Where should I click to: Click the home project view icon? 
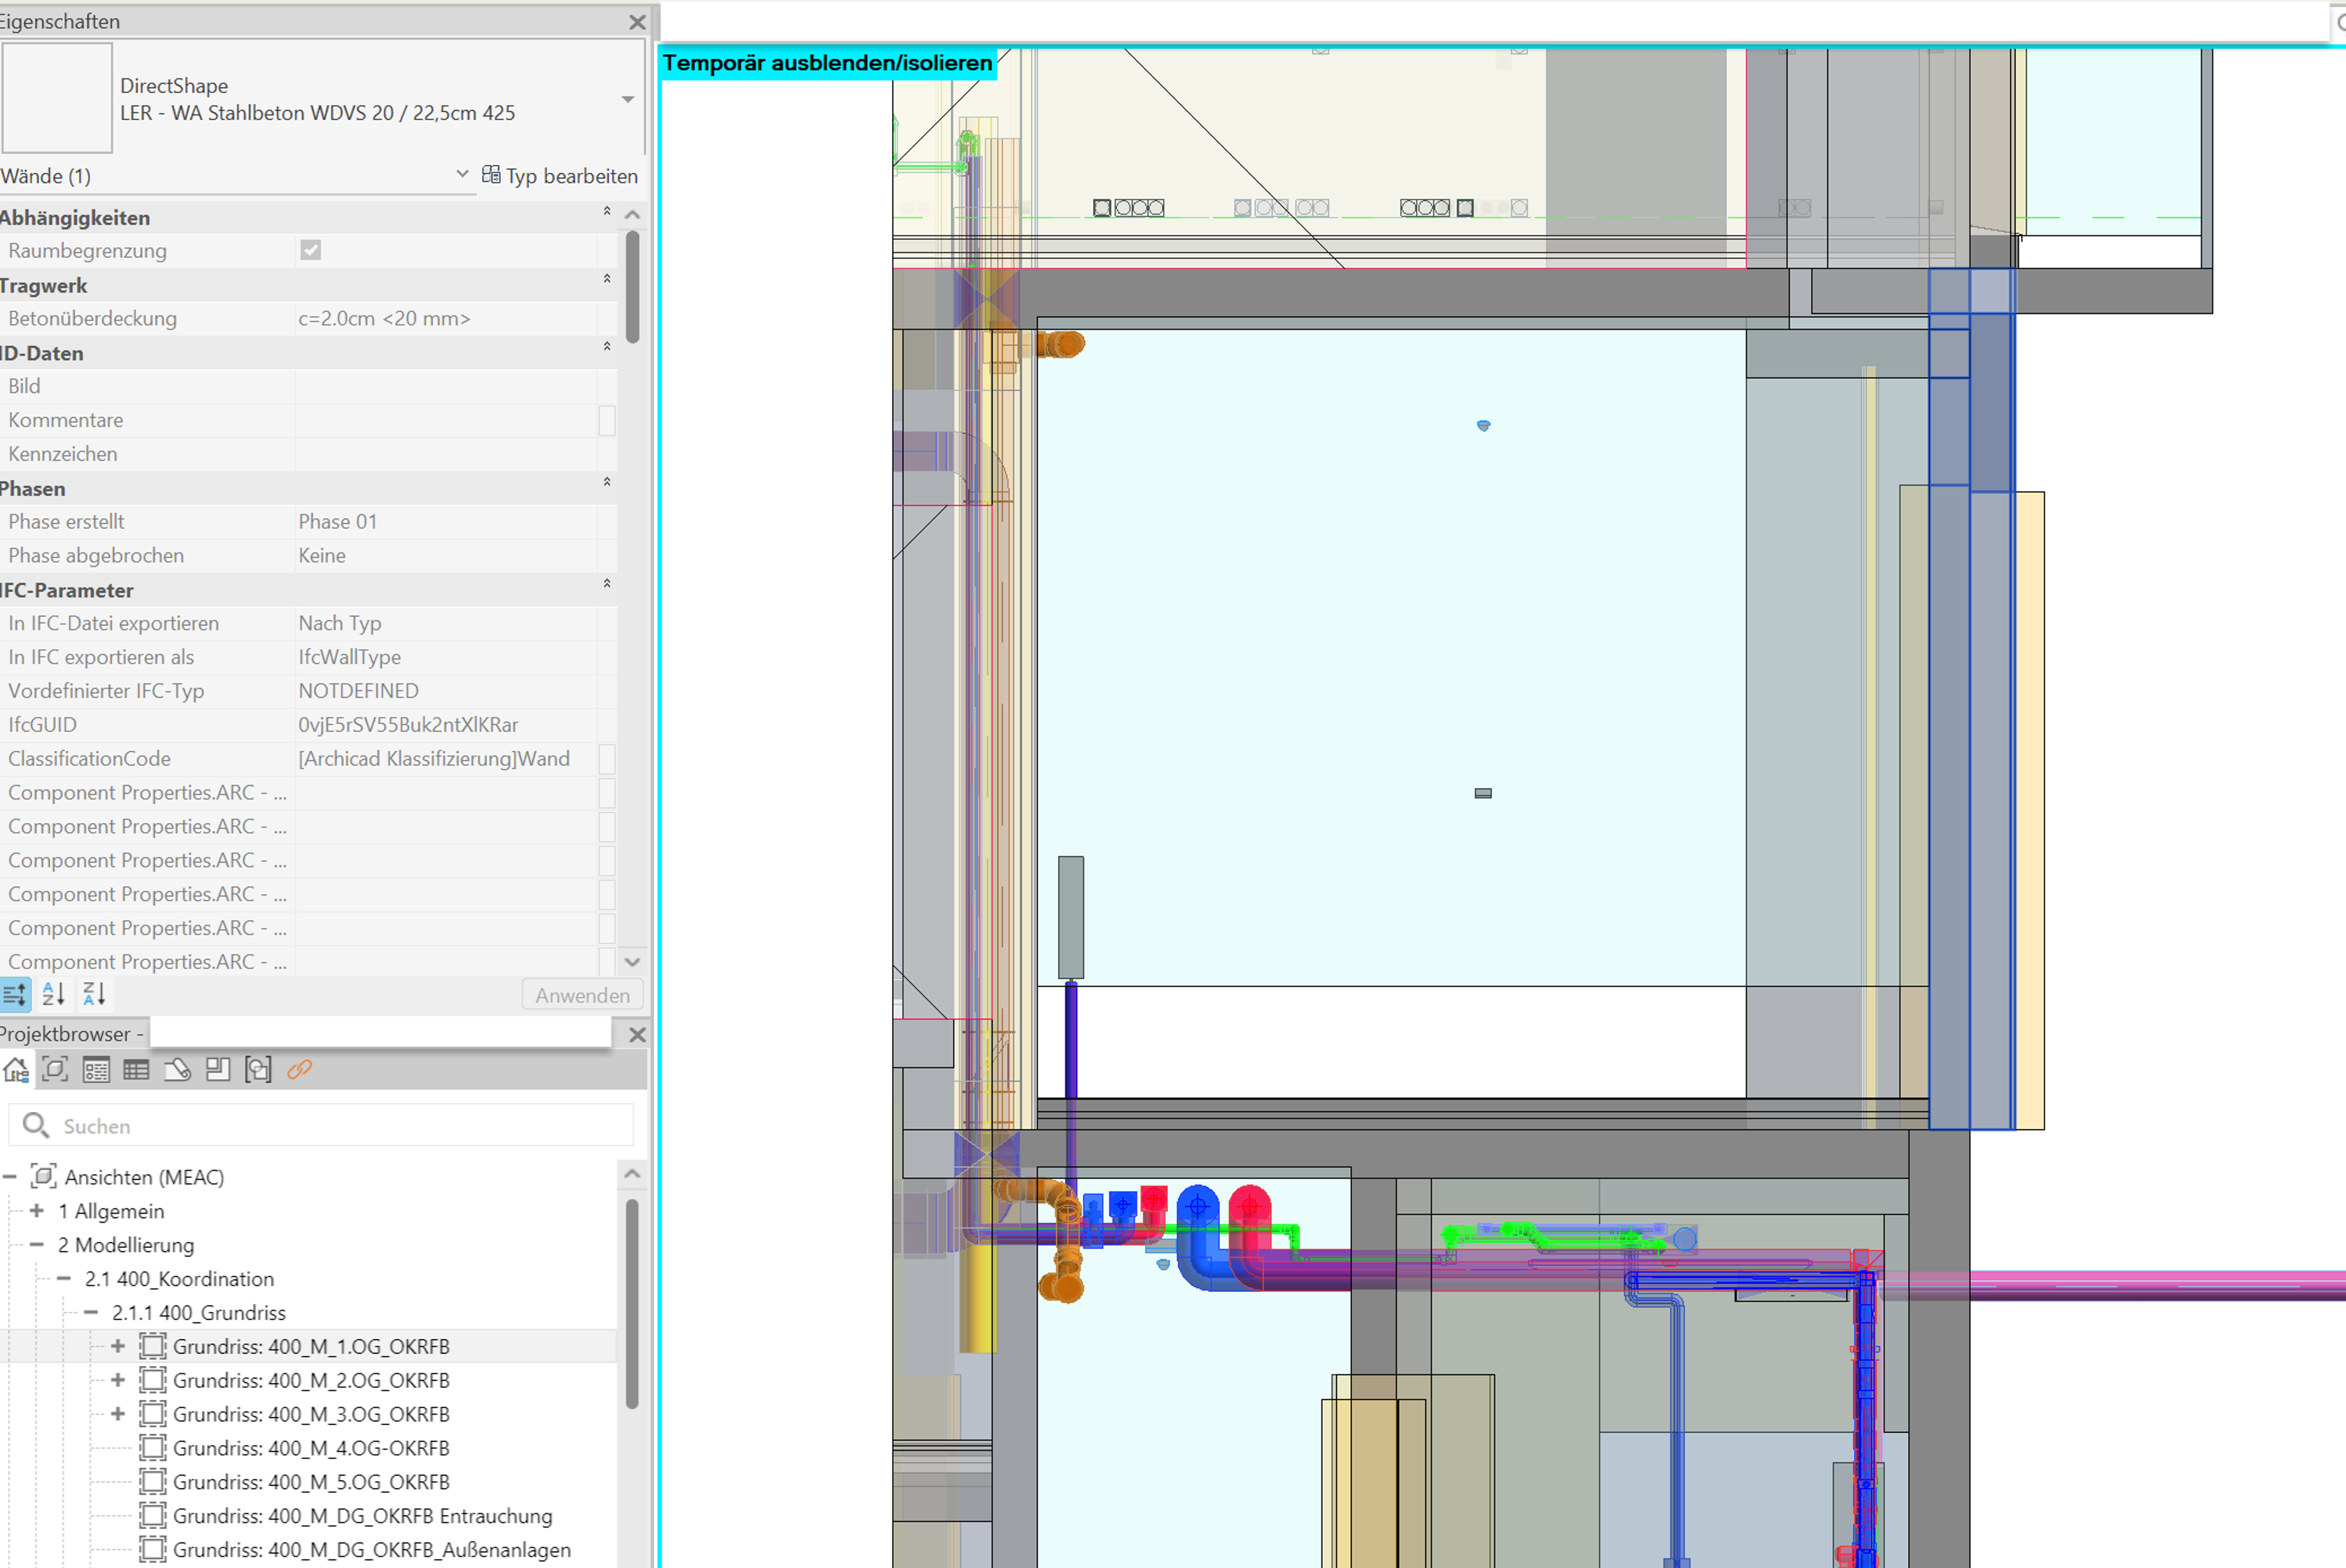pyautogui.click(x=16, y=1070)
